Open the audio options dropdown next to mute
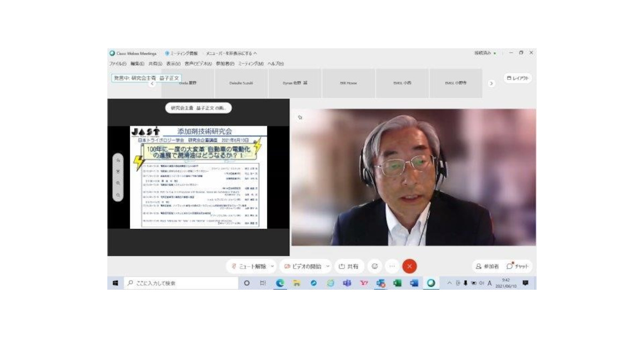 pyautogui.click(x=271, y=266)
